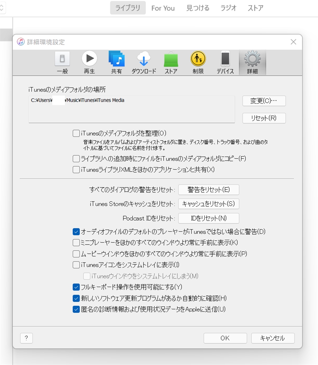Open the 制限 (Restrictions) preferences pane

click(198, 63)
